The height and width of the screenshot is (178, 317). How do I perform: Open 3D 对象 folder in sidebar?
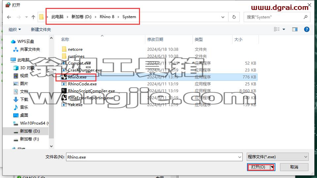(x=24, y=68)
